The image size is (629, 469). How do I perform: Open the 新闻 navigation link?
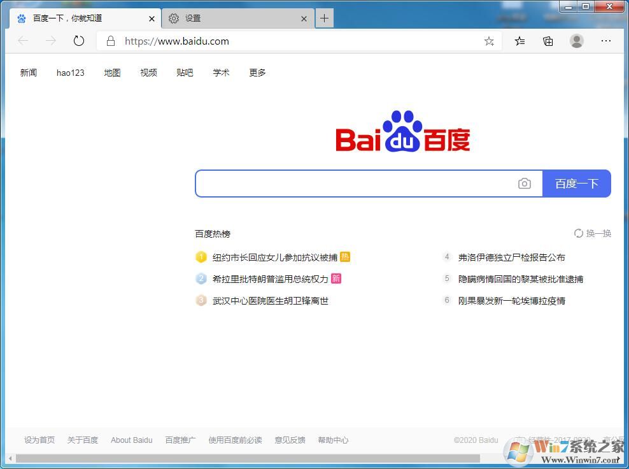pyautogui.click(x=29, y=73)
